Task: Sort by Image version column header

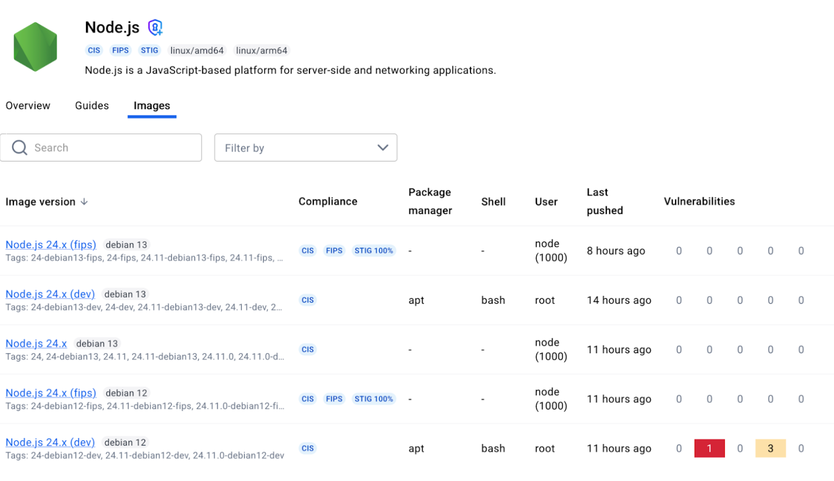Action: tap(40, 202)
